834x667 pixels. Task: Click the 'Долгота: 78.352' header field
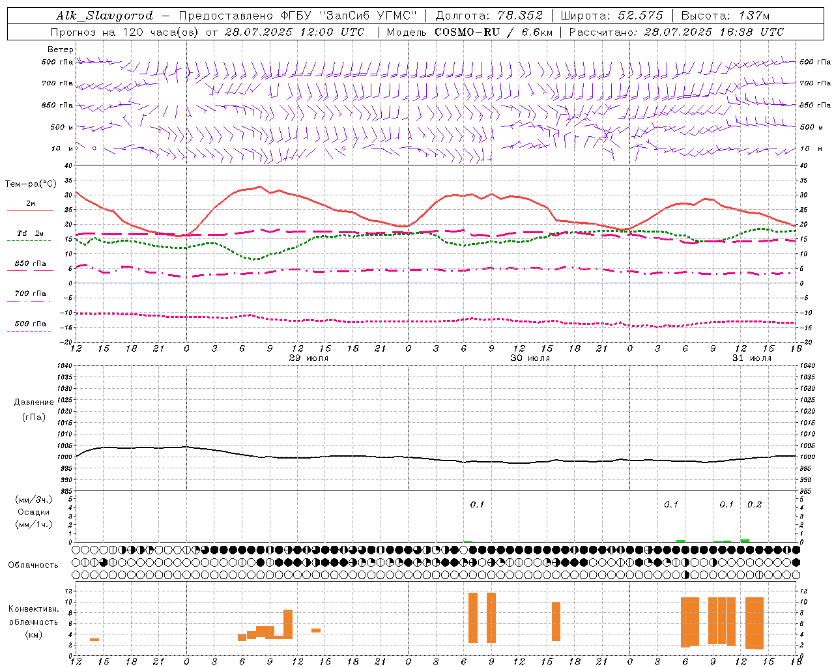coord(489,16)
